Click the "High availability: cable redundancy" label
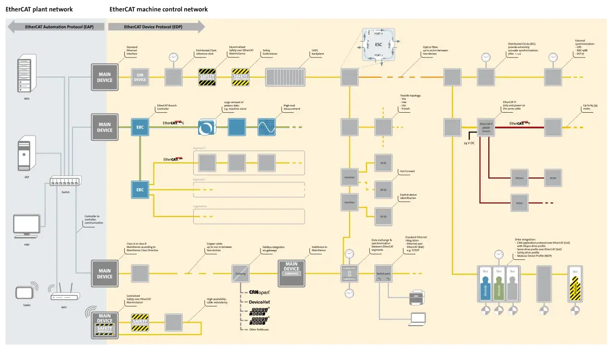The width and height of the screenshot is (614, 351). (x=216, y=301)
